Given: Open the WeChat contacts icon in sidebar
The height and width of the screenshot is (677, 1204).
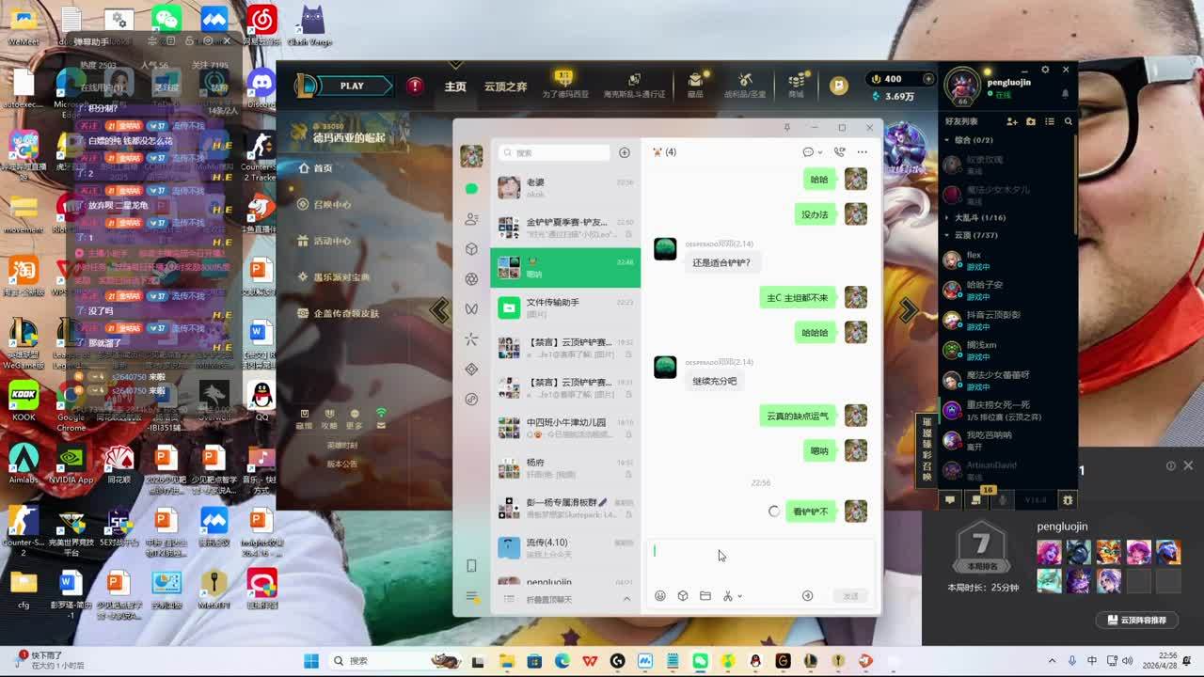Looking at the screenshot, I should [471, 219].
